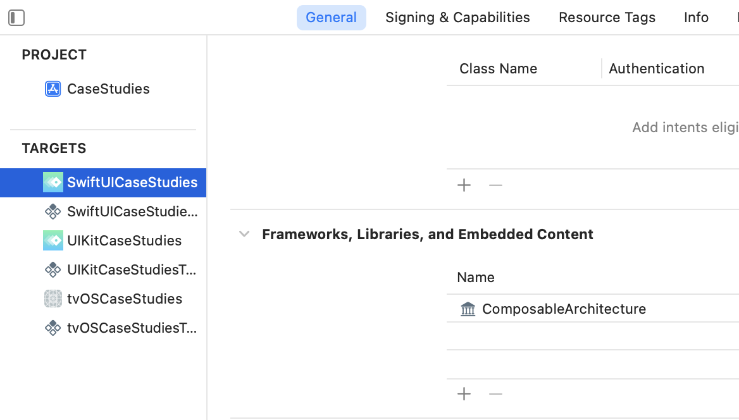Select the CaseStudies project icon
The image size is (739, 420).
[53, 89]
